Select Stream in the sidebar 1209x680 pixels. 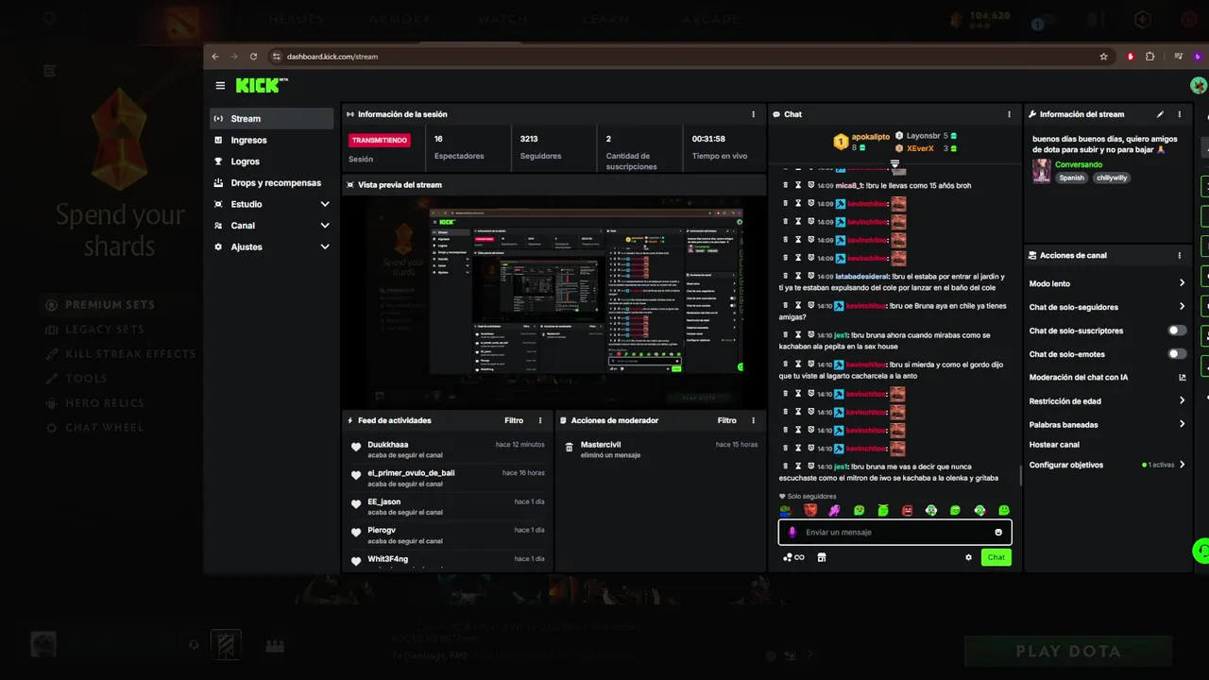(271, 119)
